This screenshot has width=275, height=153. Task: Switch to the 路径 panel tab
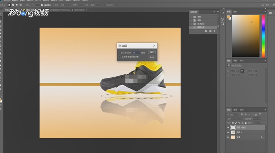[x=242, y=110]
